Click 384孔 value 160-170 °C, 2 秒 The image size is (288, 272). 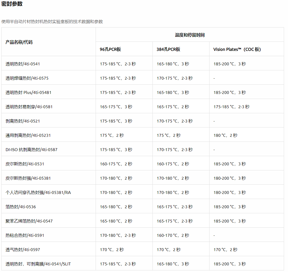(173, 235)
